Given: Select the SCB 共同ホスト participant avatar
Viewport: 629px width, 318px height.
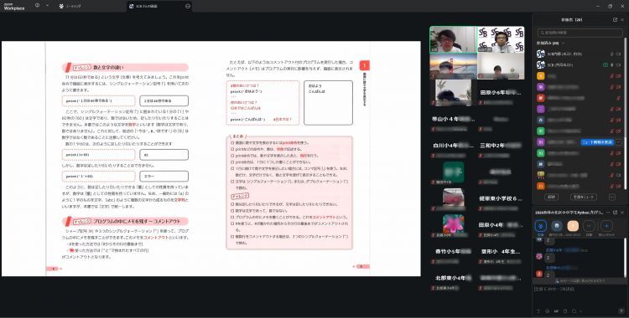Looking at the screenshot, I should click(541, 65).
